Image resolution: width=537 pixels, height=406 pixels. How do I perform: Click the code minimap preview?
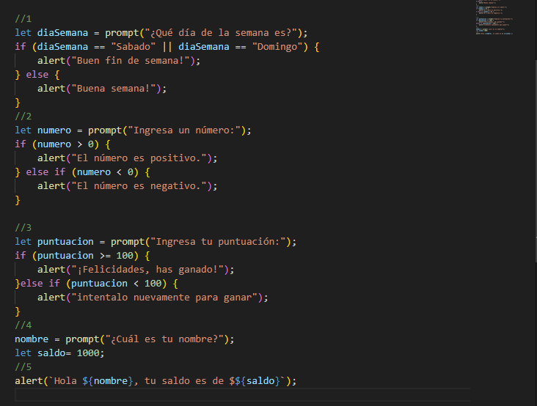494,17
